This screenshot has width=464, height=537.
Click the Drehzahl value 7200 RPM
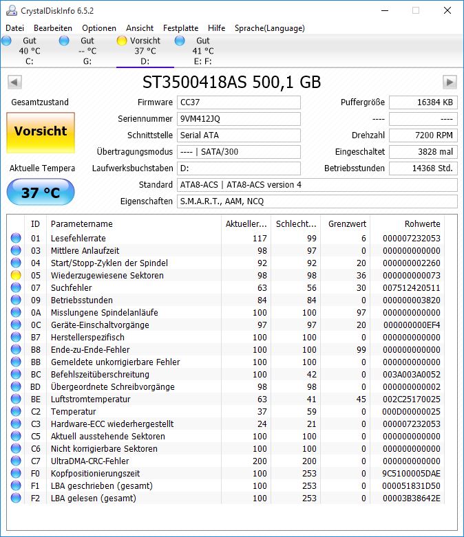coord(423,135)
